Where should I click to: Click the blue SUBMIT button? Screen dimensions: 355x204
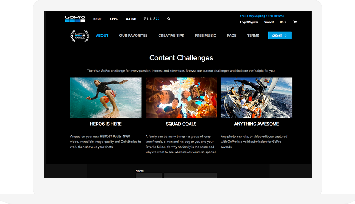280,36
